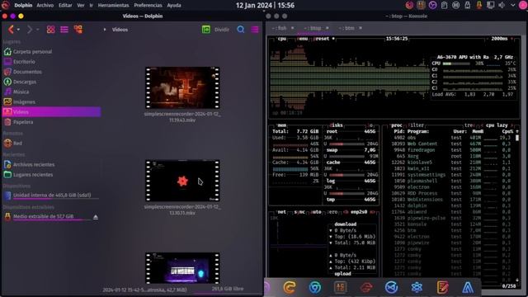Open Escritorio in Places panel
Screen dimensions: 528x297
(51, 62)
